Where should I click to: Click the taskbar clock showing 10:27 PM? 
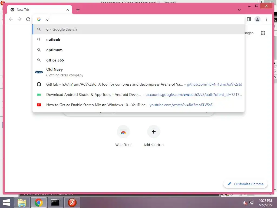point(265,203)
